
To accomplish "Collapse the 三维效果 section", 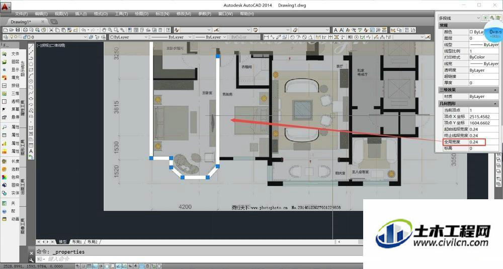I will click(x=495, y=90).
